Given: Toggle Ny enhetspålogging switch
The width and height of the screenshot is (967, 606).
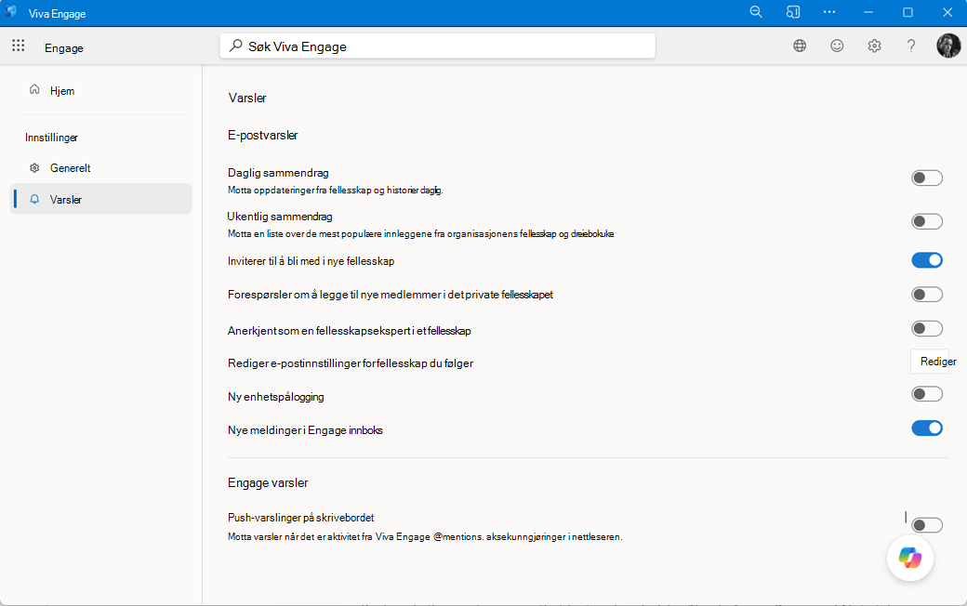Looking at the screenshot, I should (x=927, y=394).
